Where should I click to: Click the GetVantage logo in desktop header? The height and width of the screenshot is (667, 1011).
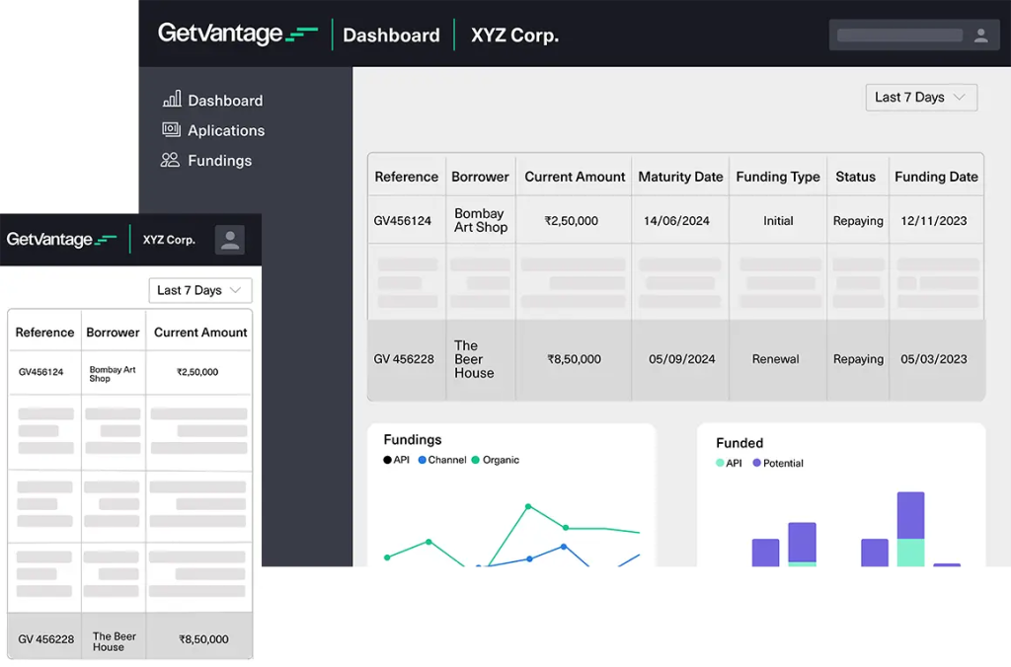[237, 34]
